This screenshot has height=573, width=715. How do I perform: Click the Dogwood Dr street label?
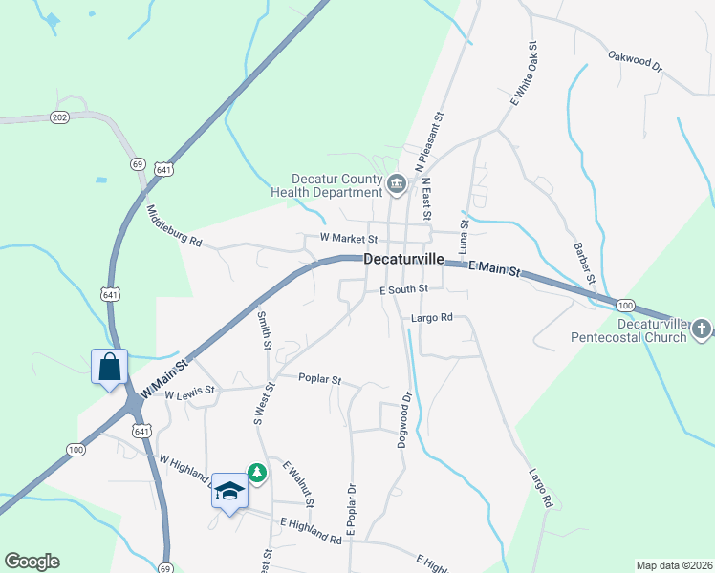click(404, 420)
